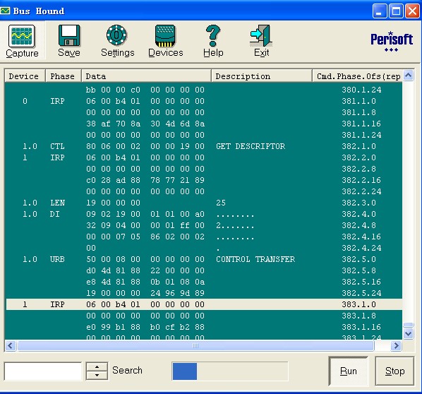Click offset value 382.3.0
This screenshot has width=422, height=394.
pyautogui.click(x=358, y=203)
